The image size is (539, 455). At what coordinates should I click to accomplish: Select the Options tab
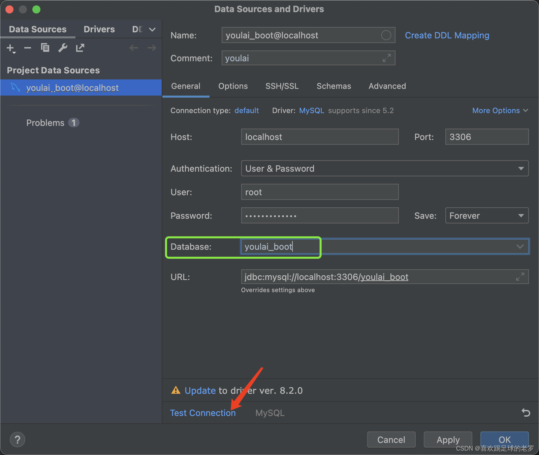click(233, 86)
